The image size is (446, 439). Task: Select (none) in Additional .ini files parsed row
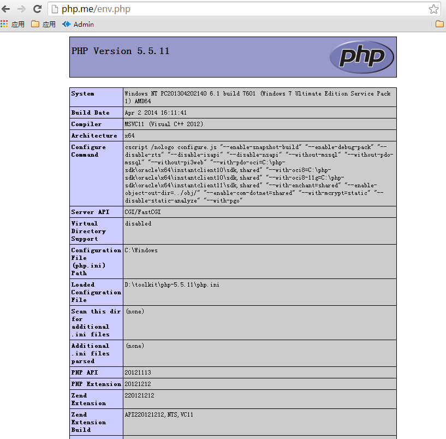click(x=135, y=346)
